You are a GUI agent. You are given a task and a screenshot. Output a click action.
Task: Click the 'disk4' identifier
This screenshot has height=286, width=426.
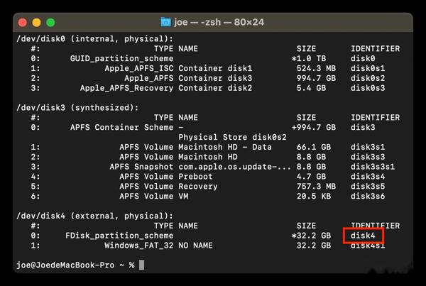pyautogui.click(x=363, y=236)
